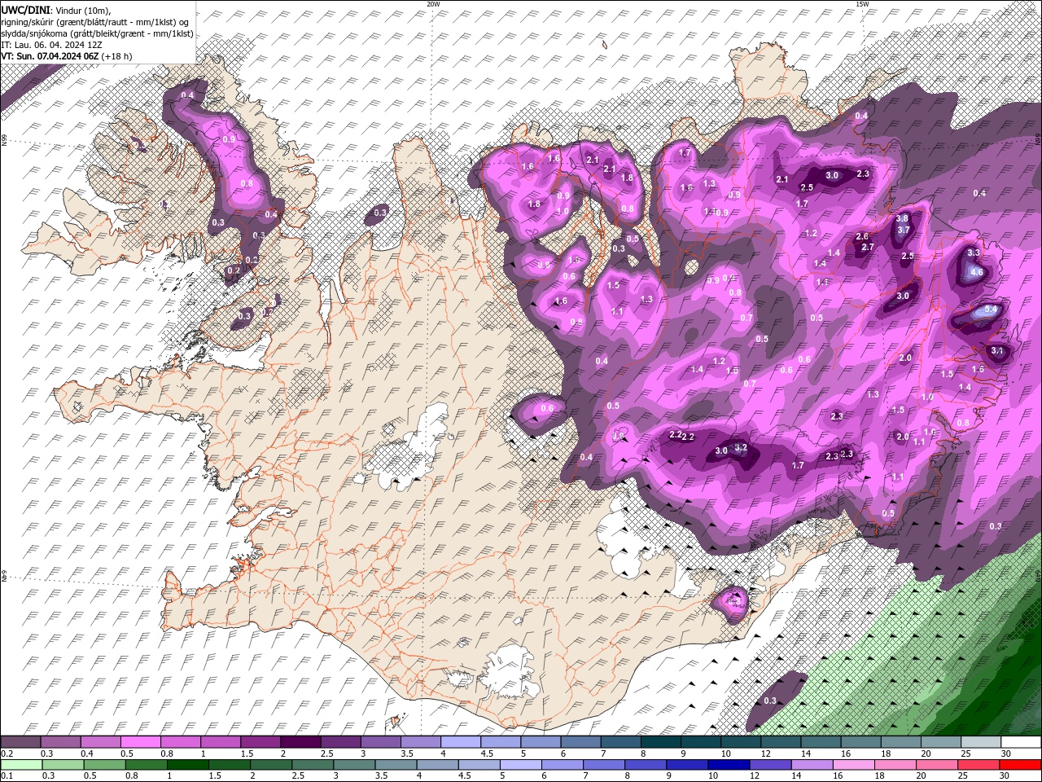Click the 3.1 snowfall value near east coast
Viewport: 1042px width, 782px height.
tap(998, 350)
